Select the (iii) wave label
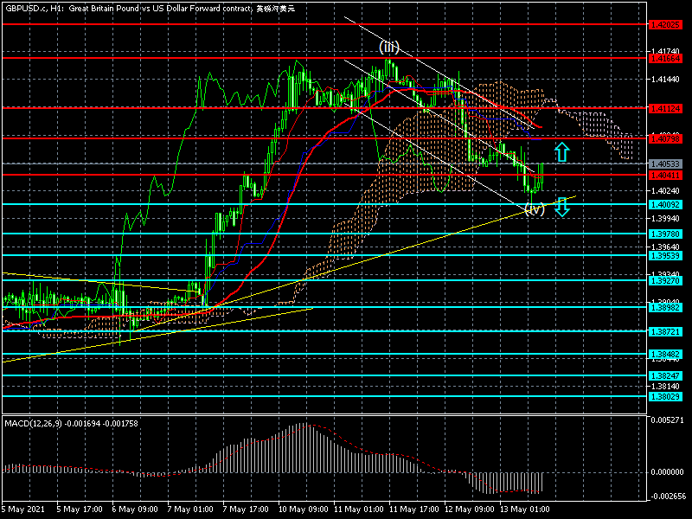Image resolution: width=692 pixels, height=519 pixels. click(x=388, y=47)
